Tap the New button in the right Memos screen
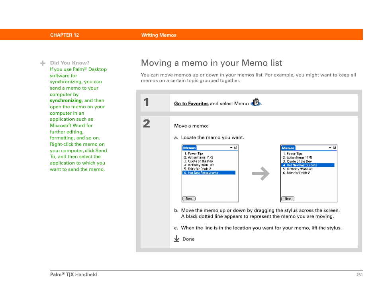The width and height of the screenshot is (380, 294). coord(288,199)
